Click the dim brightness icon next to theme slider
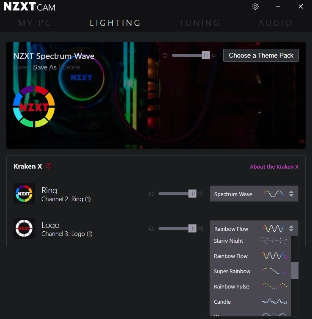Image resolution: width=312 pixels, height=319 pixels. (x=165, y=55)
